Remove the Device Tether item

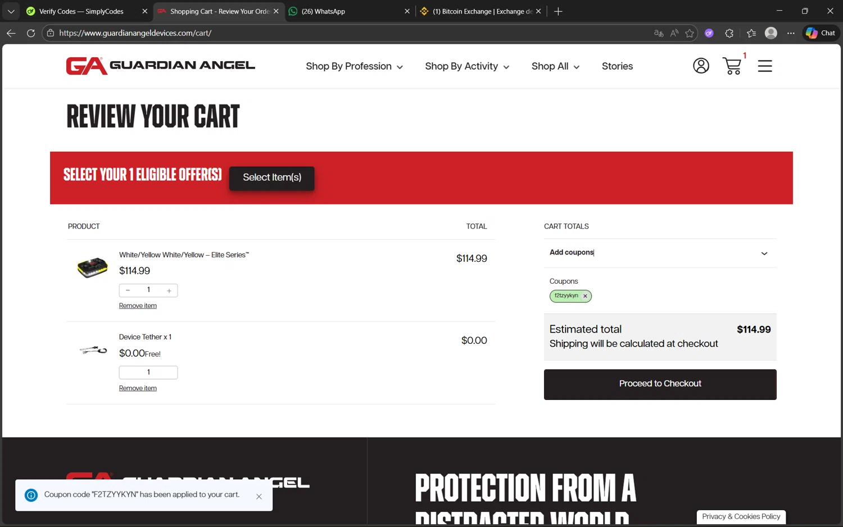[x=138, y=388]
